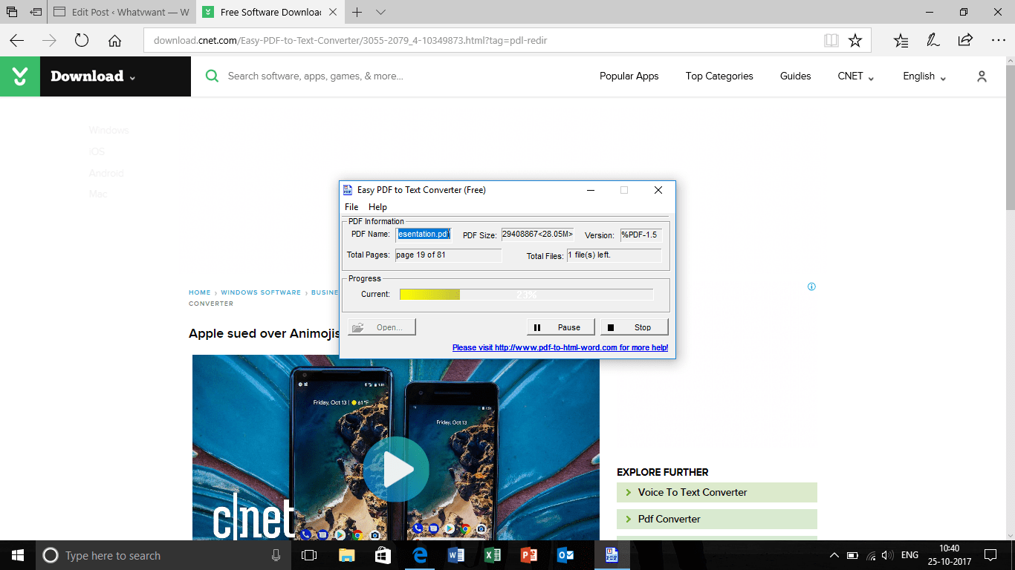This screenshot has width=1015, height=570.
Task: Open Popular Apps menu
Action: (629, 76)
